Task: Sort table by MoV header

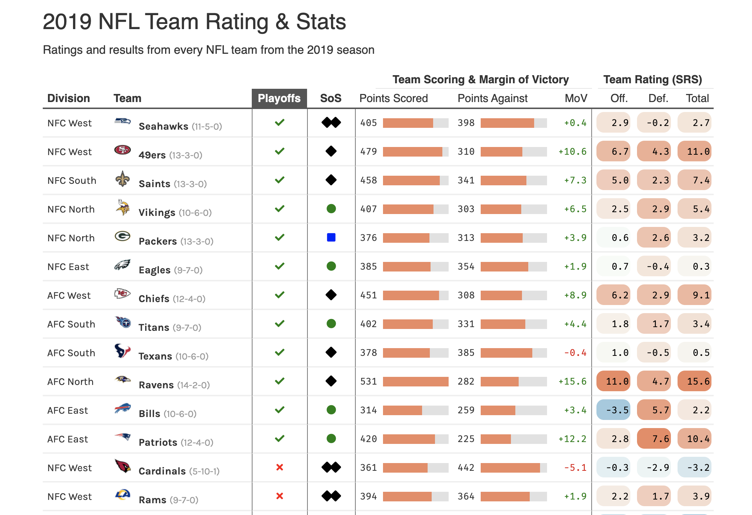Action: pyautogui.click(x=576, y=98)
